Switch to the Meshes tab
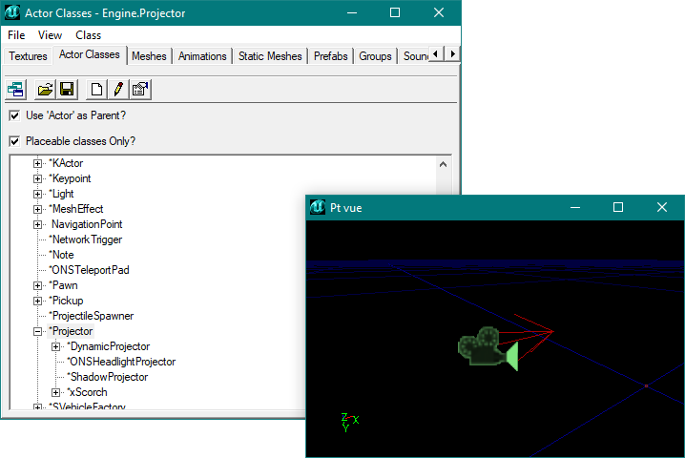 pos(149,56)
